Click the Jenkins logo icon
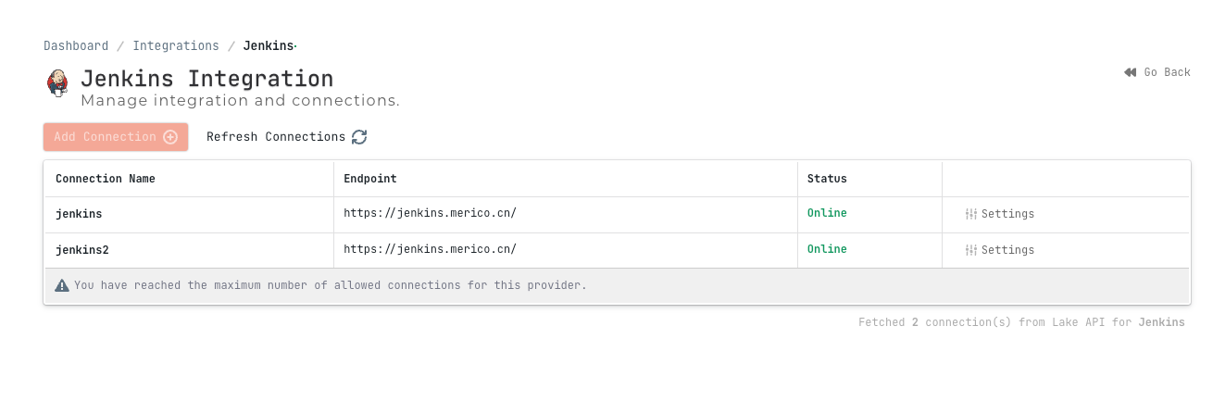 57,82
